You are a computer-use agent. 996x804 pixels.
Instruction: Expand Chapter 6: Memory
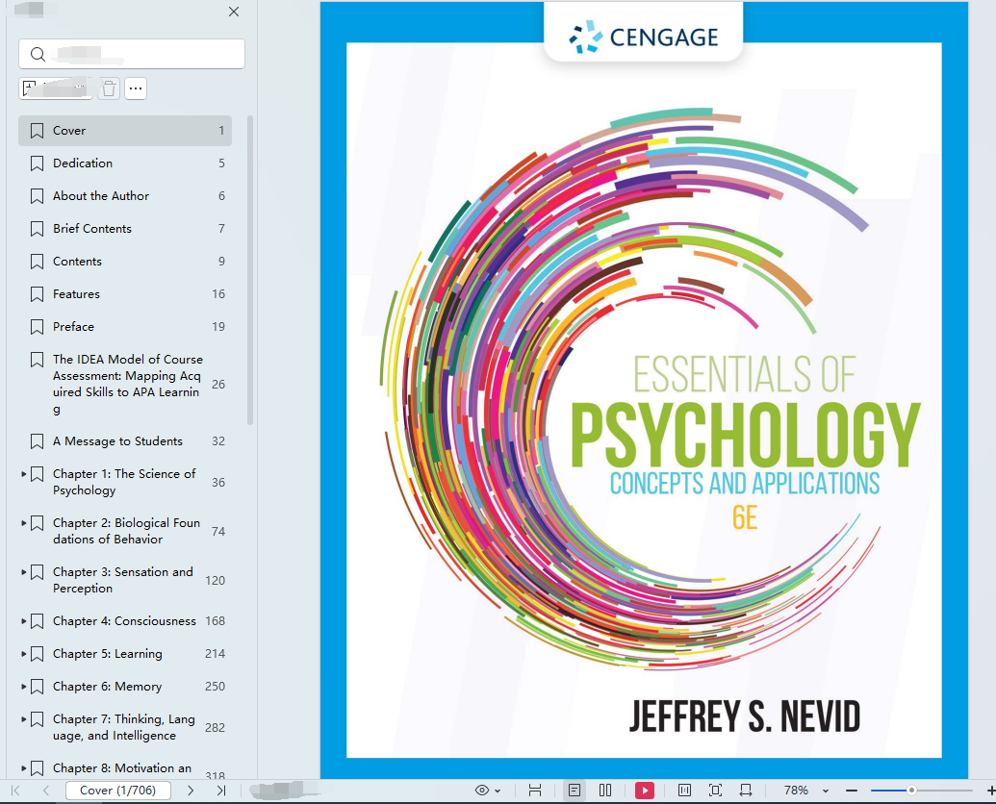click(23, 687)
